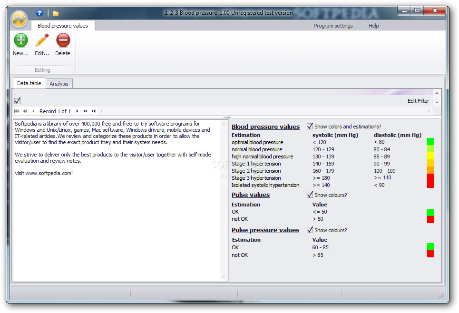The height and width of the screenshot is (313, 459).
Task: Click the red Pulse not OK swatch
Action: click(430, 220)
